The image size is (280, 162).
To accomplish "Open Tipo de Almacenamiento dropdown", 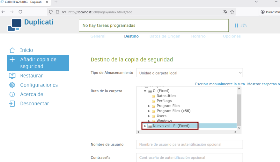I will pos(189,73).
